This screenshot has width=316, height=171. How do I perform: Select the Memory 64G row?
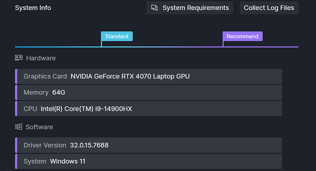pos(148,92)
